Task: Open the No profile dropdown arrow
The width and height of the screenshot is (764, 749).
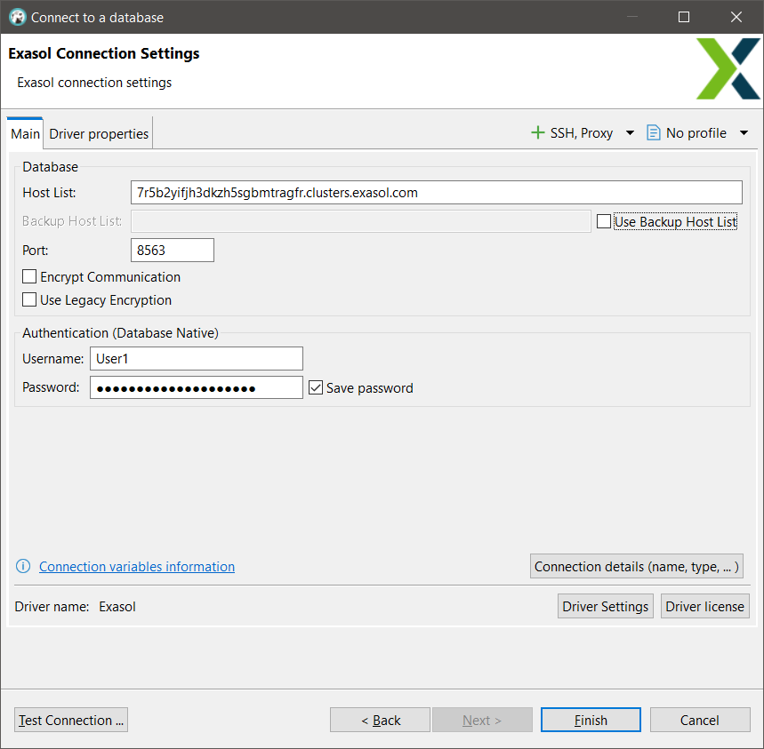Action: 744,133
